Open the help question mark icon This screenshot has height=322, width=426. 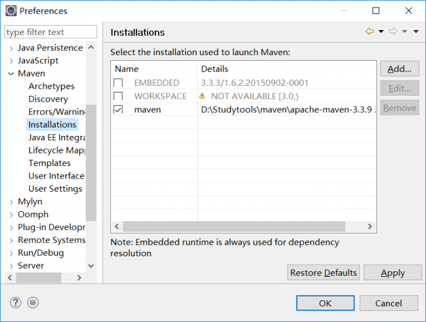click(x=16, y=303)
